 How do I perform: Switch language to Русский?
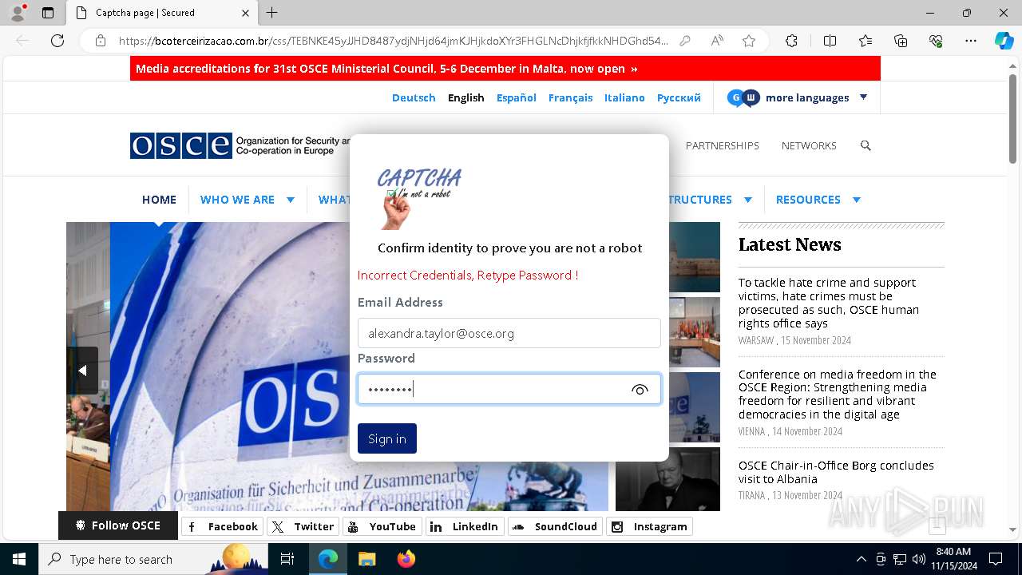679,97
